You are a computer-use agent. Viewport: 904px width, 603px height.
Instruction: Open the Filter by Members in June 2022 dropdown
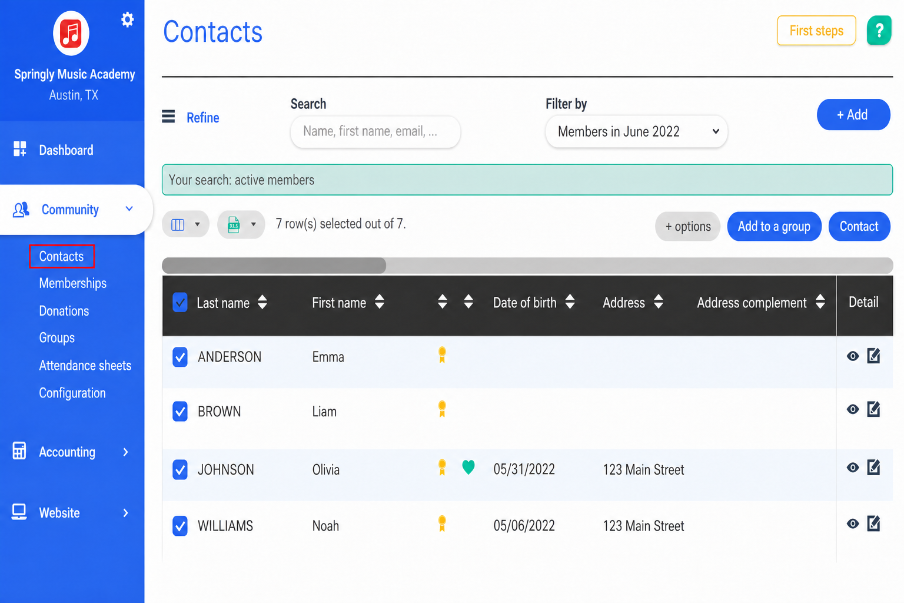coord(636,131)
